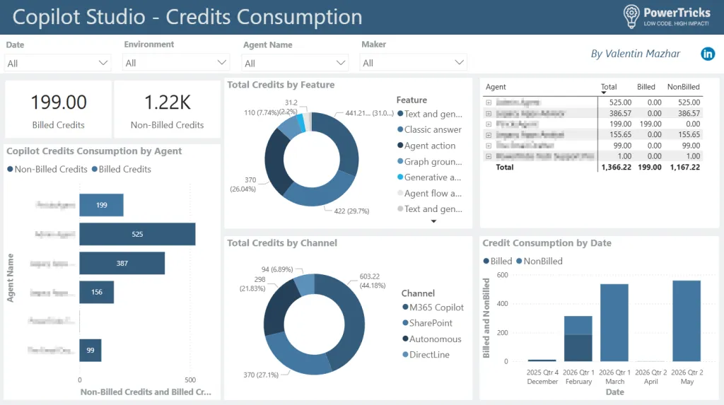Select Generative a... legend entry
Image resolution: width=724 pixels, height=405 pixels.
pos(429,177)
